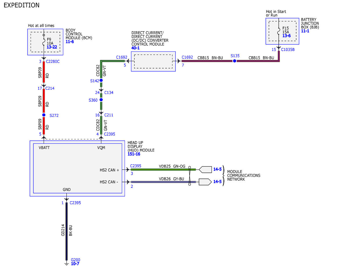Open fuse F15 reference 13-6
This screenshot has width=348, height=268.
(287, 36)
